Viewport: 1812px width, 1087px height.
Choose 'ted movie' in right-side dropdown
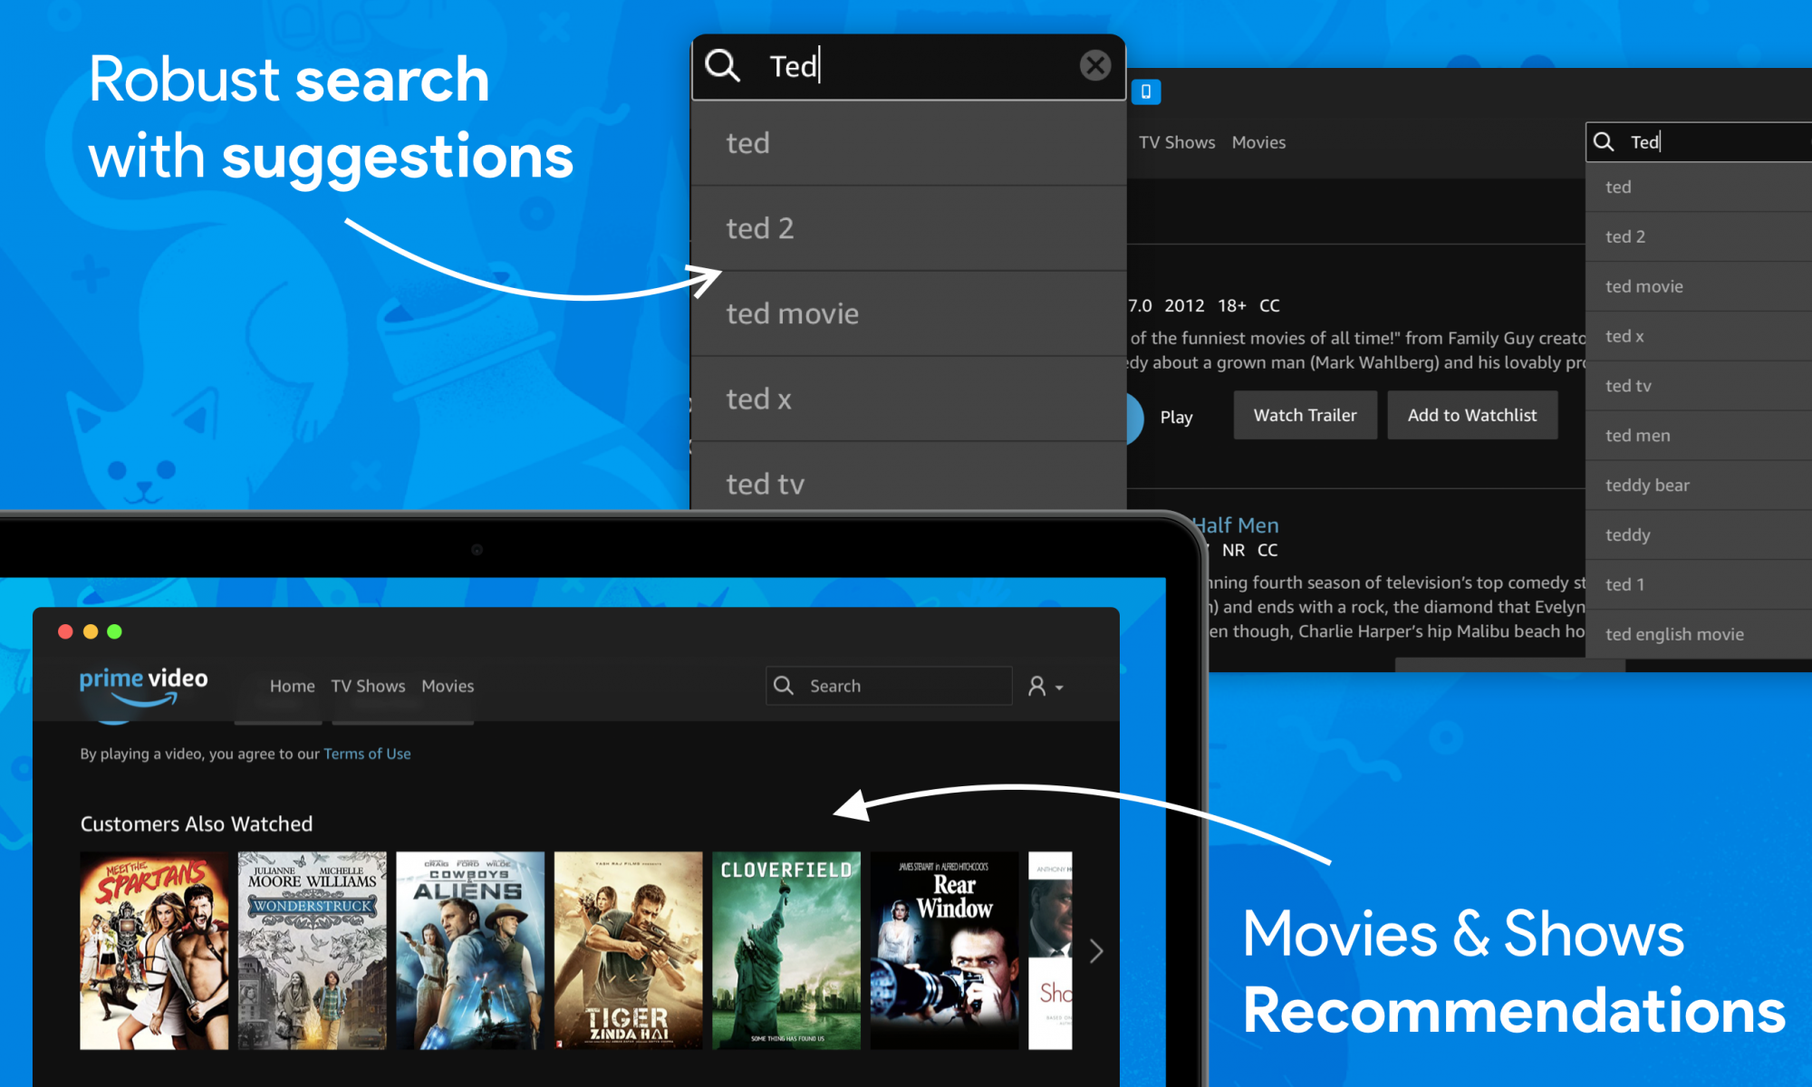(x=1699, y=287)
